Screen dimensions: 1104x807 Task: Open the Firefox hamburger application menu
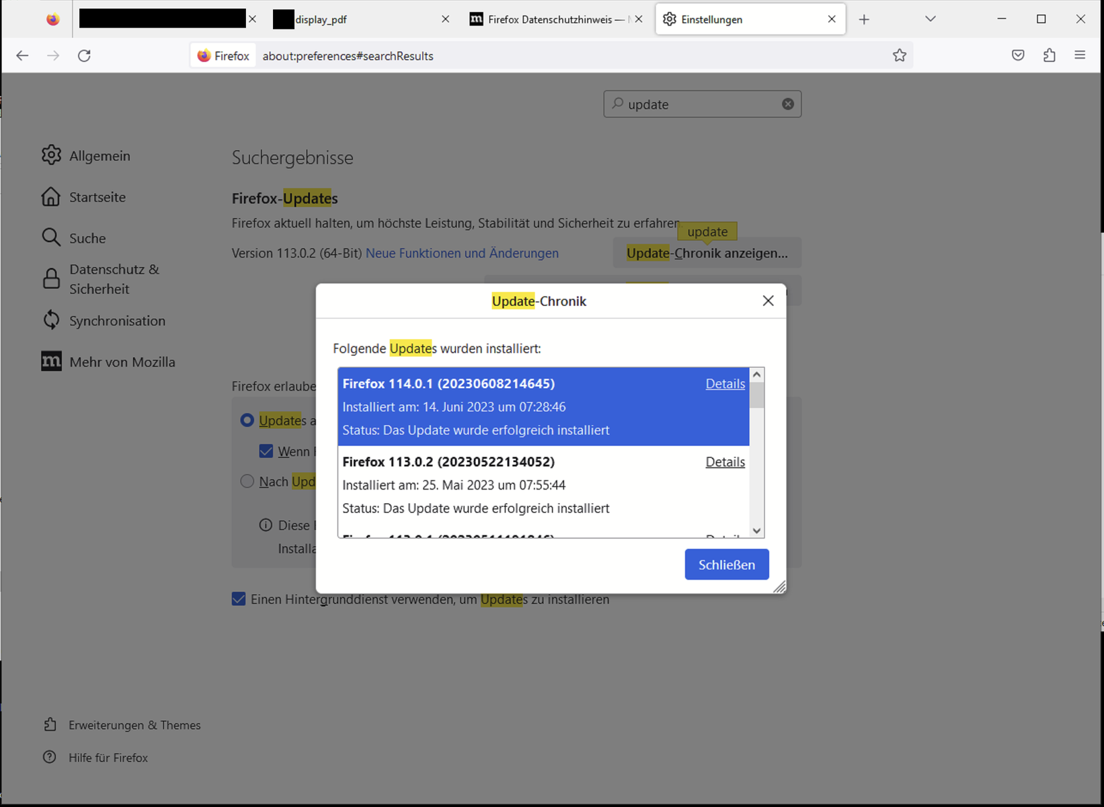point(1080,56)
